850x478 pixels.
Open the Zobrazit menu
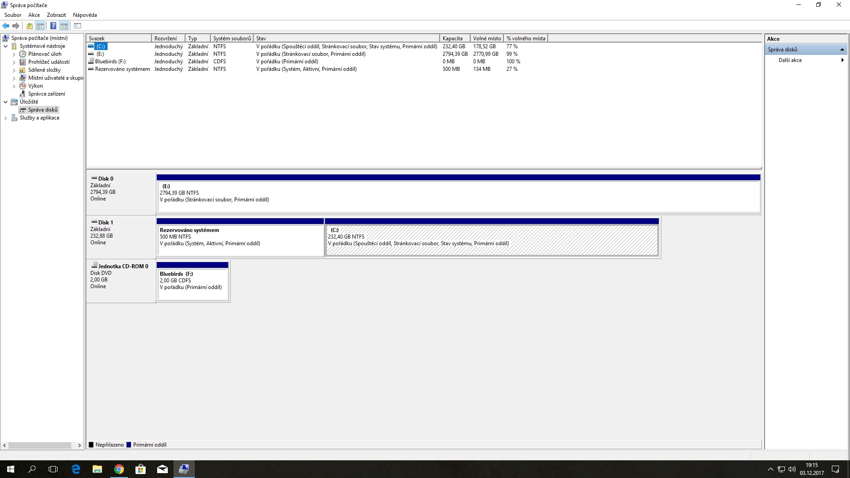(56, 15)
